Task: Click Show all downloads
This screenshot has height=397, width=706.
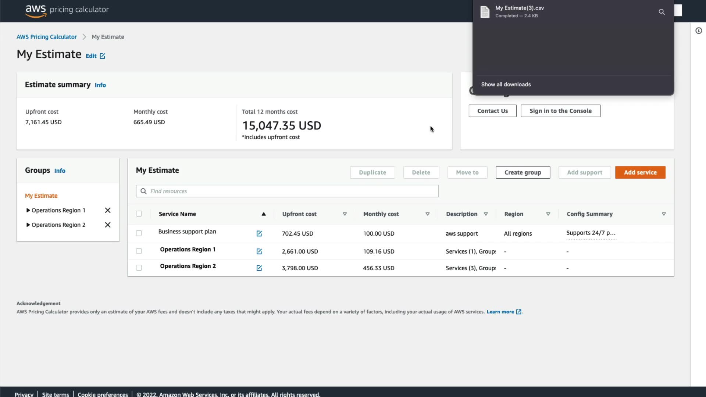Action: [x=506, y=85]
